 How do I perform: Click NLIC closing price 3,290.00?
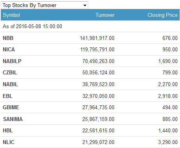[168, 142]
